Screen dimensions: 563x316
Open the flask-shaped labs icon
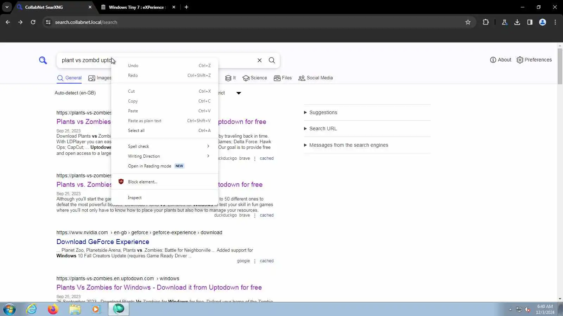[x=505, y=22]
